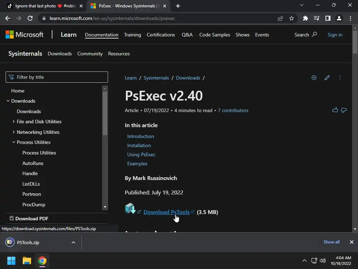Viewport: 358px width, 269px height.
Task: Click the browser forward arrow
Action: (19, 18)
